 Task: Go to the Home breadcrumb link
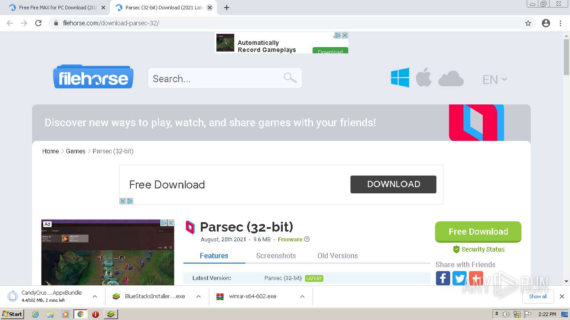pos(50,151)
